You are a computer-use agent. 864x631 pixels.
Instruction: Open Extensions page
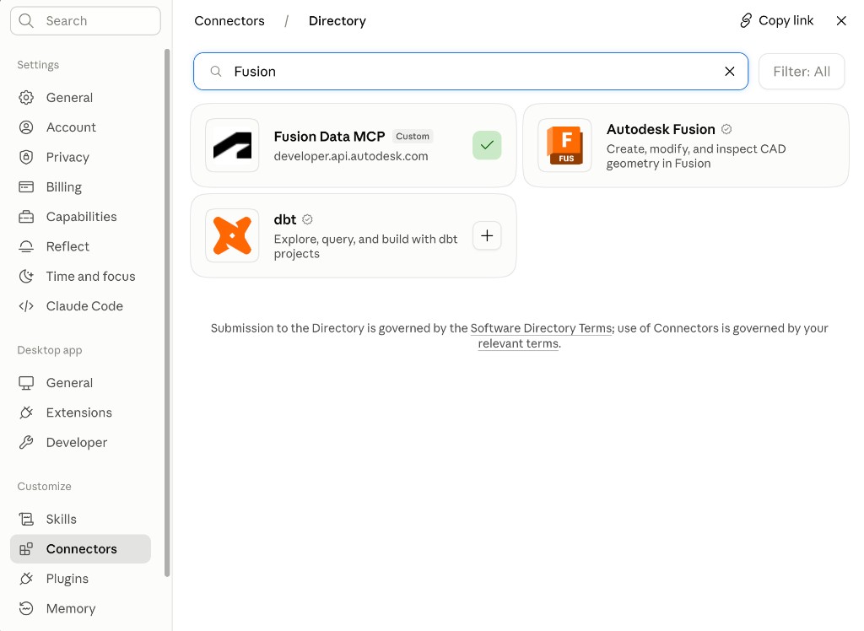(80, 413)
